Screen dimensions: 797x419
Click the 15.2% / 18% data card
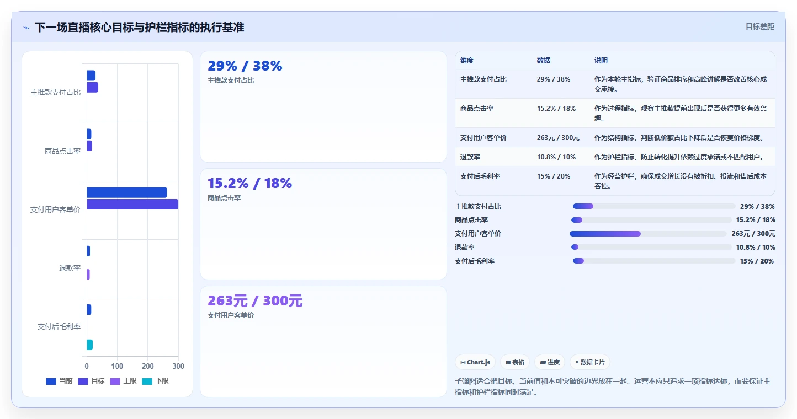tap(323, 224)
